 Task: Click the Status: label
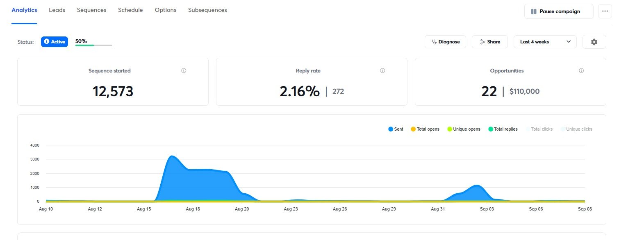(x=25, y=42)
